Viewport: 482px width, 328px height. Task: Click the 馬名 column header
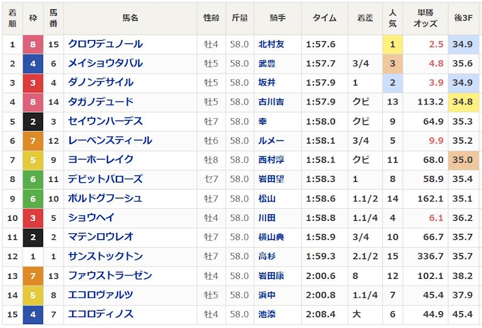click(130, 18)
